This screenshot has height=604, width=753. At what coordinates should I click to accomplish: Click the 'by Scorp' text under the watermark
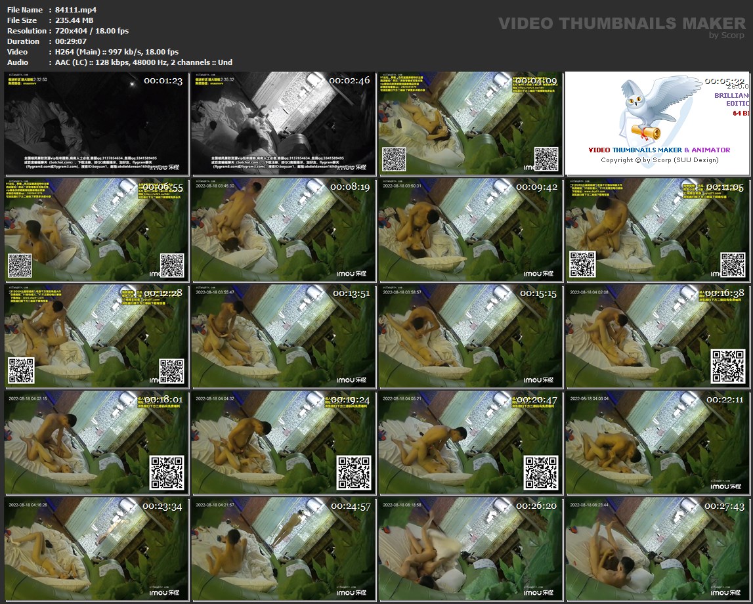tap(727, 35)
